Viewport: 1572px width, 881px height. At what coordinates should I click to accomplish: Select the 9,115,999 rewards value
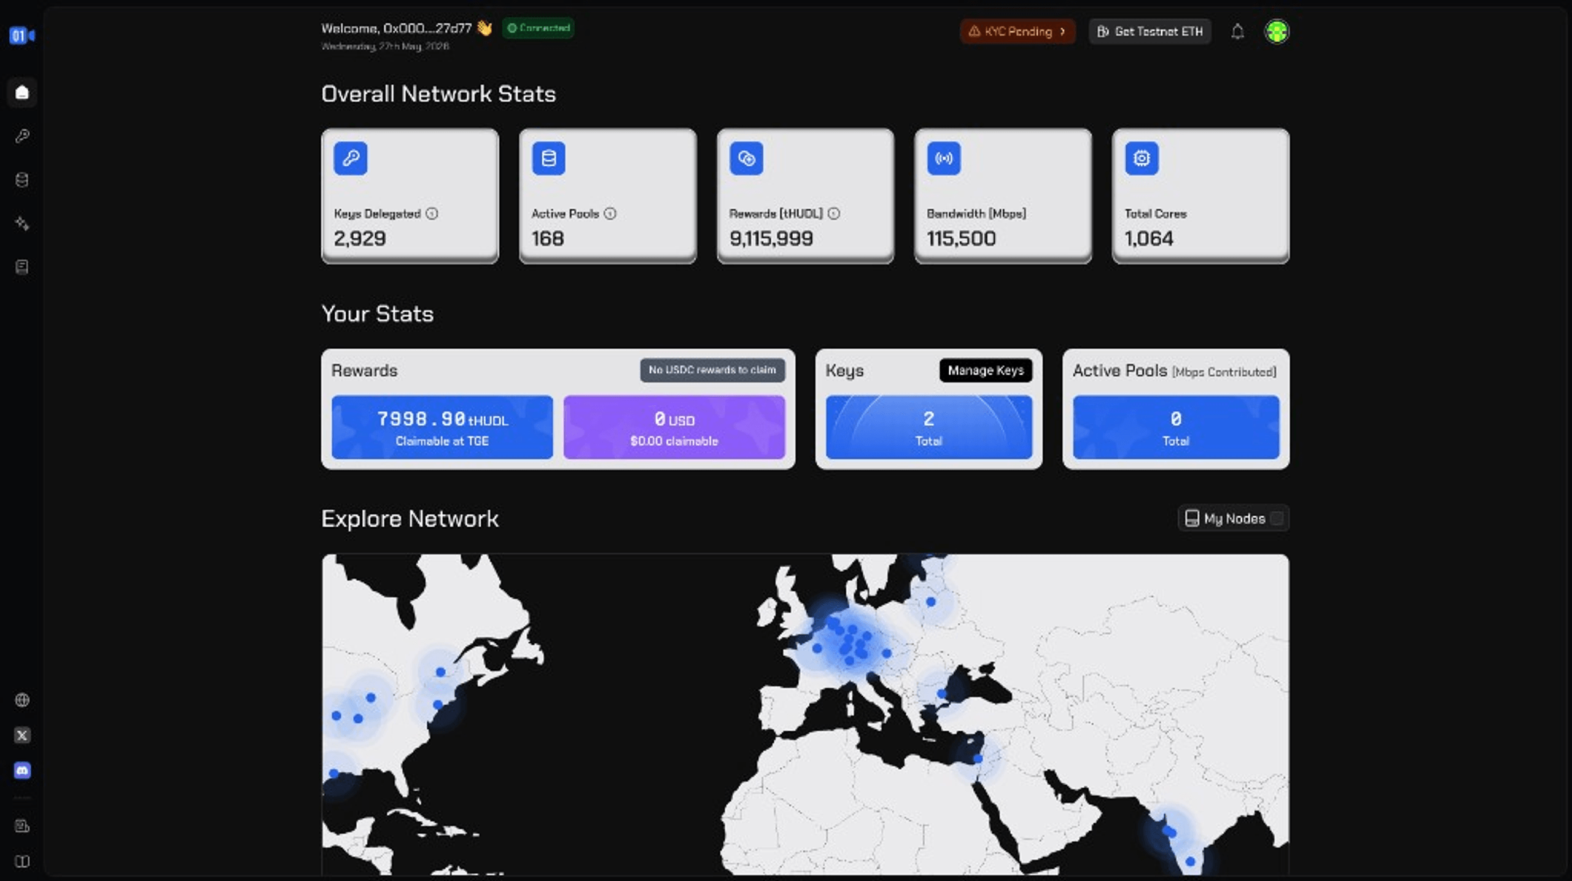point(771,238)
